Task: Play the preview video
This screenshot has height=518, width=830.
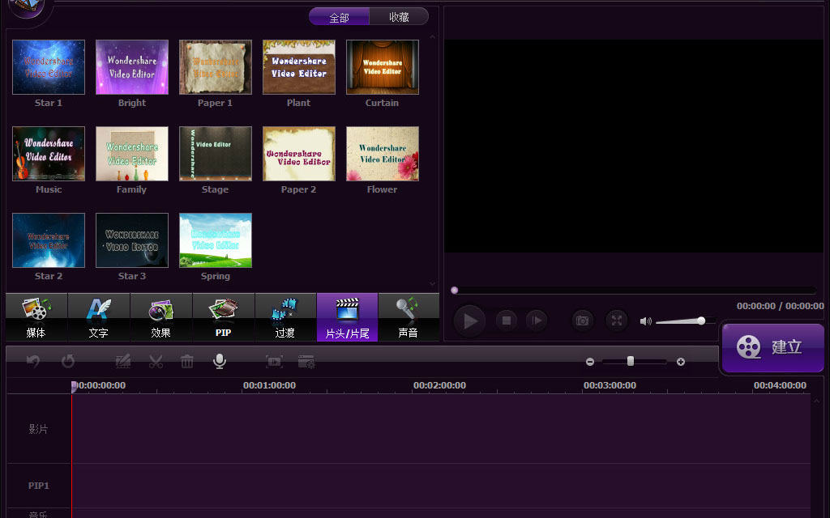Action: point(469,321)
